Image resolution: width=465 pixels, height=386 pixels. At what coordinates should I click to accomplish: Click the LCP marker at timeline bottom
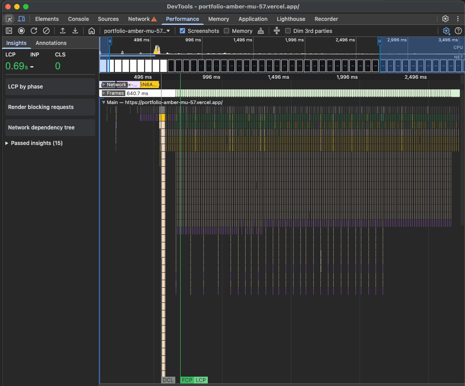[201, 380]
